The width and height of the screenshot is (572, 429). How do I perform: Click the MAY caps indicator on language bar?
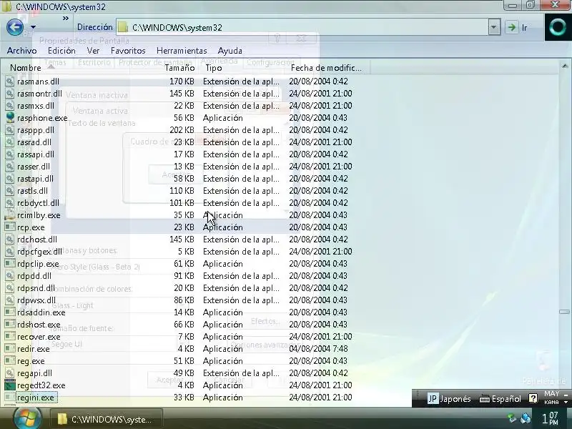point(551,394)
